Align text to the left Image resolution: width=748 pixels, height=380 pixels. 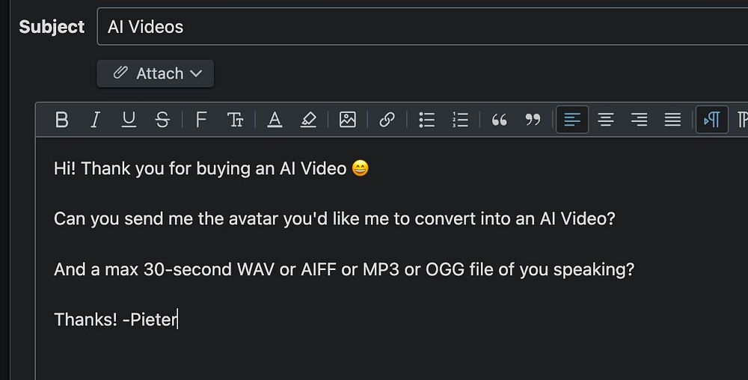pyautogui.click(x=572, y=120)
